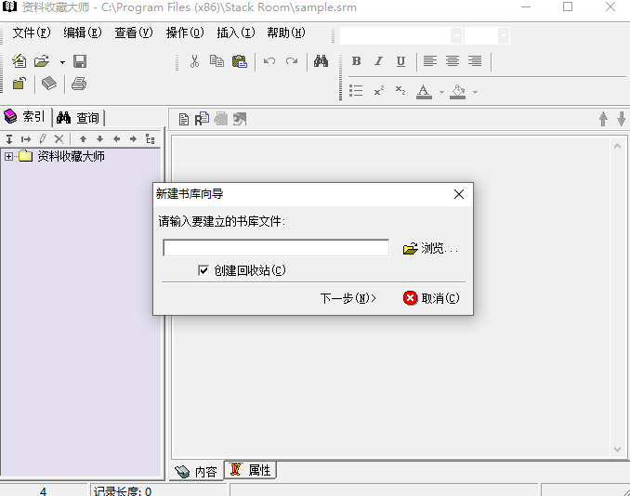Align text left

[430, 61]
